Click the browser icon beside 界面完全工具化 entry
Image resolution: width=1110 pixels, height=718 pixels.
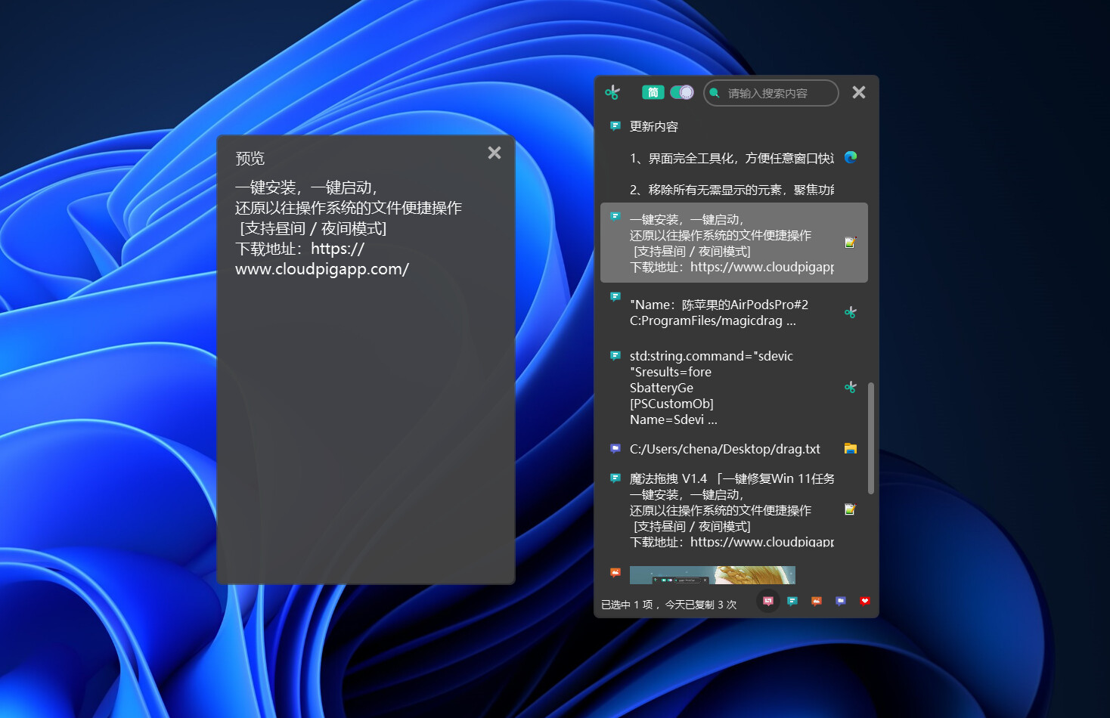pos(850,158)
